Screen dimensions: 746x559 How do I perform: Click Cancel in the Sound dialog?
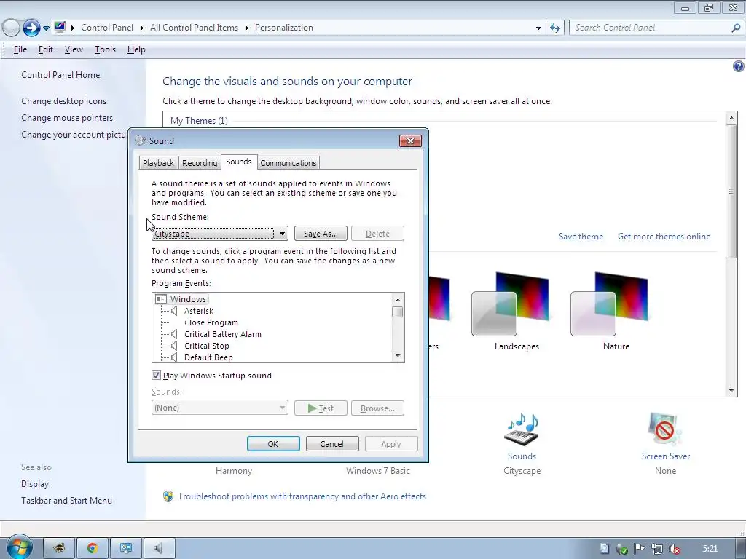tap(332, 444)
